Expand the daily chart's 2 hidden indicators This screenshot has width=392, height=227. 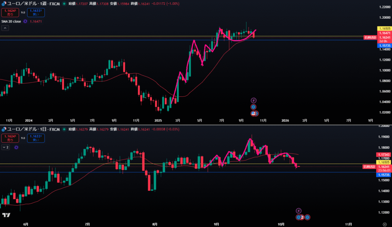(x=5, y=147)
